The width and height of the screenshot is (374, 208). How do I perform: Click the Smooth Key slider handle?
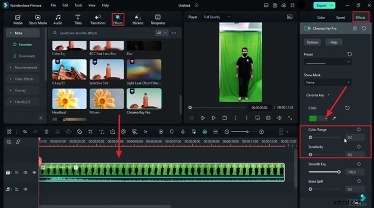pyautogui.click(x=339, y=172)
